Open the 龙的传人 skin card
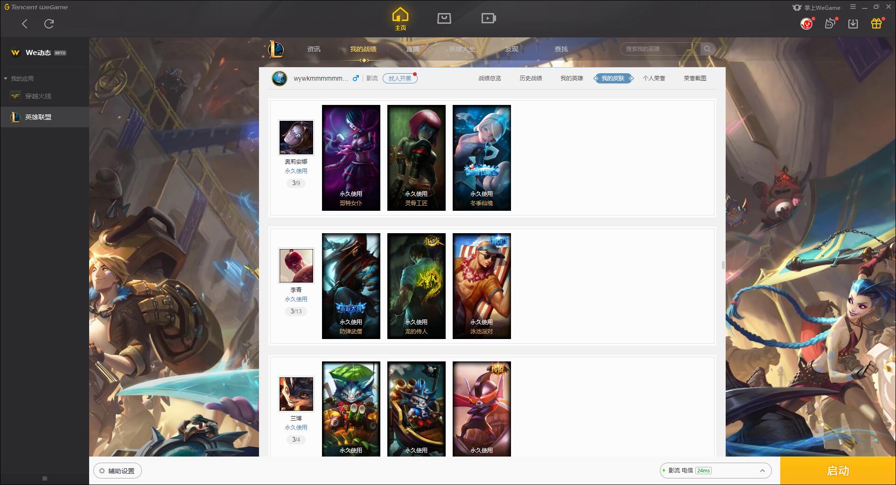 pos(416,286)
